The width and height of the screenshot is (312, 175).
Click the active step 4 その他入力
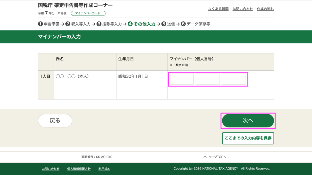pos(142,24)
